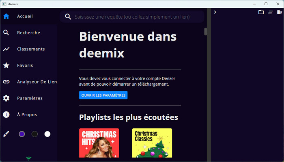Click the clear finished downloads list icon
The height and width of the screenshot is (162, 284).
[271, 12]
